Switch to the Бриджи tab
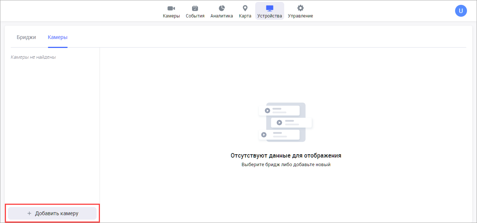The width and height of the screenshot is (477, 223). pos(26,37)
